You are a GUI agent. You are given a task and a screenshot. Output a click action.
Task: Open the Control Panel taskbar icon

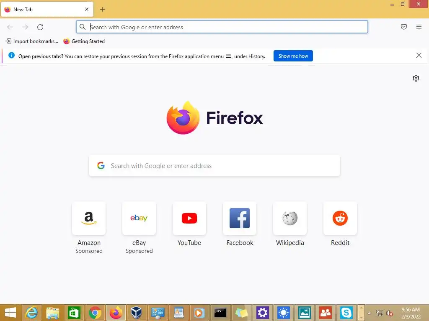[x=158, y=313]
